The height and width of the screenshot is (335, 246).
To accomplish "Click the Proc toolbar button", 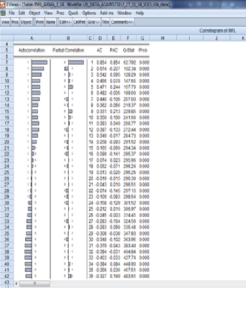I will (x=15, y=22).
